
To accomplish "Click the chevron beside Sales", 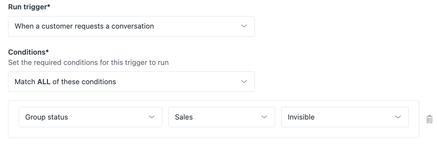I will 264,117.
